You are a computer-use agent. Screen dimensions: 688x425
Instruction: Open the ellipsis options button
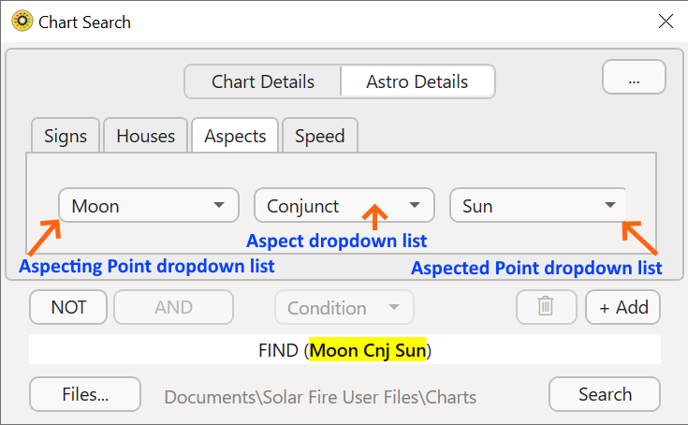coord(634,77)
